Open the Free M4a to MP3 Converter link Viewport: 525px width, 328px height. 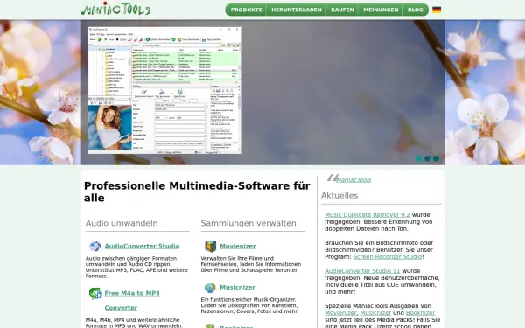(132, 300)
